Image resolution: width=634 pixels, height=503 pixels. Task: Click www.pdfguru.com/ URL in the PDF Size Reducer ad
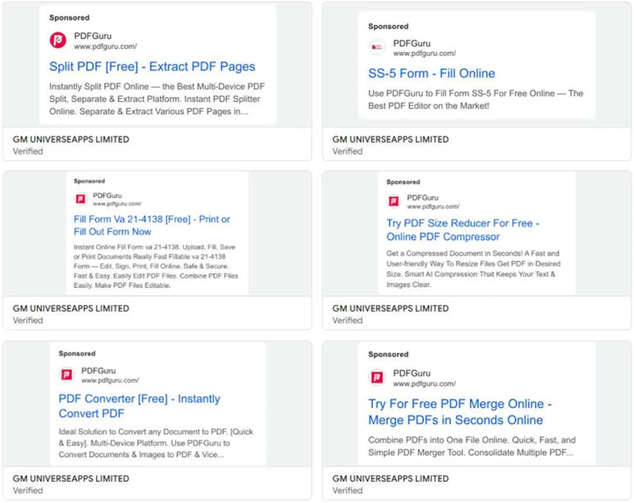pyautogui.click(x=433, y=206)
